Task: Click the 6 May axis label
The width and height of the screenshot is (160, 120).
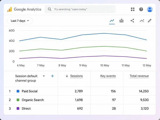Action: (x=21, y=65)
